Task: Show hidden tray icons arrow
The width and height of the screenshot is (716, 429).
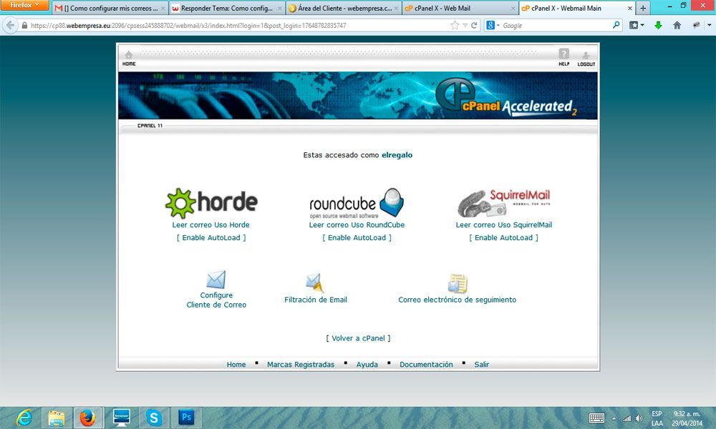Action: (614, 418)
